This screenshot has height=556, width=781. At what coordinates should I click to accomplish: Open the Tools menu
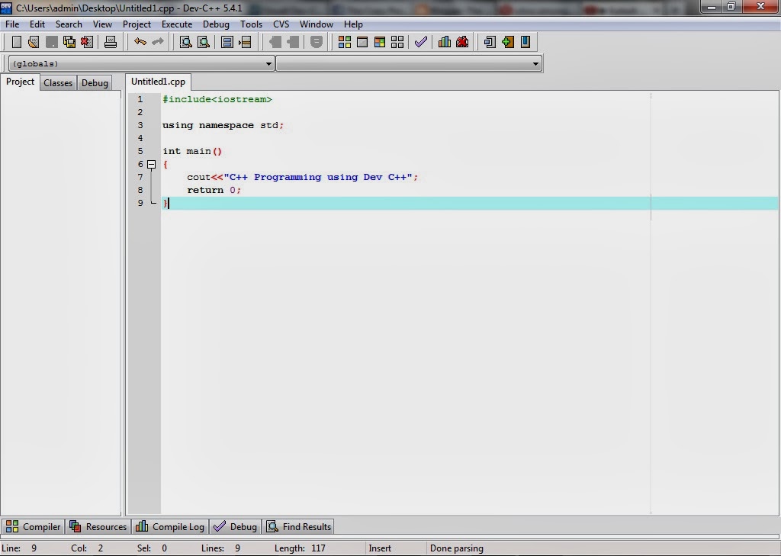[x=251, y=24]
